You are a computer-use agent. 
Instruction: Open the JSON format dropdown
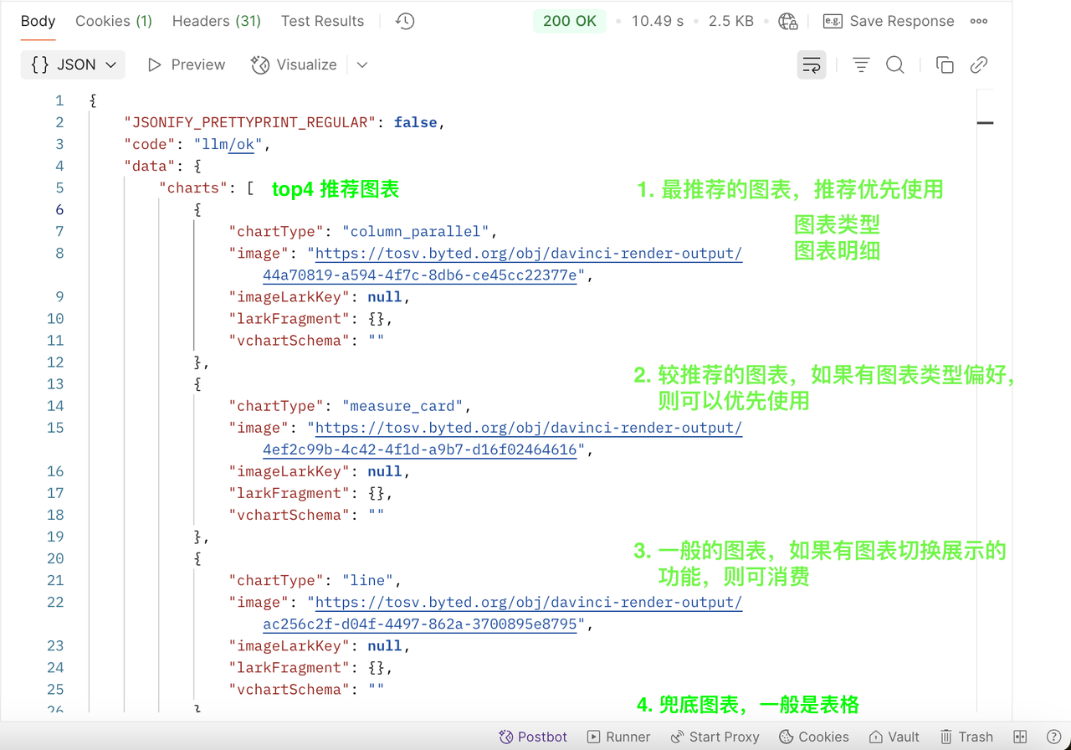pyautogui.click(x=73, y=64)
